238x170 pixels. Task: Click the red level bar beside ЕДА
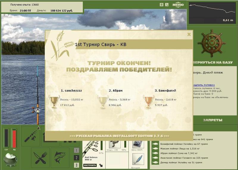point(14,138)
